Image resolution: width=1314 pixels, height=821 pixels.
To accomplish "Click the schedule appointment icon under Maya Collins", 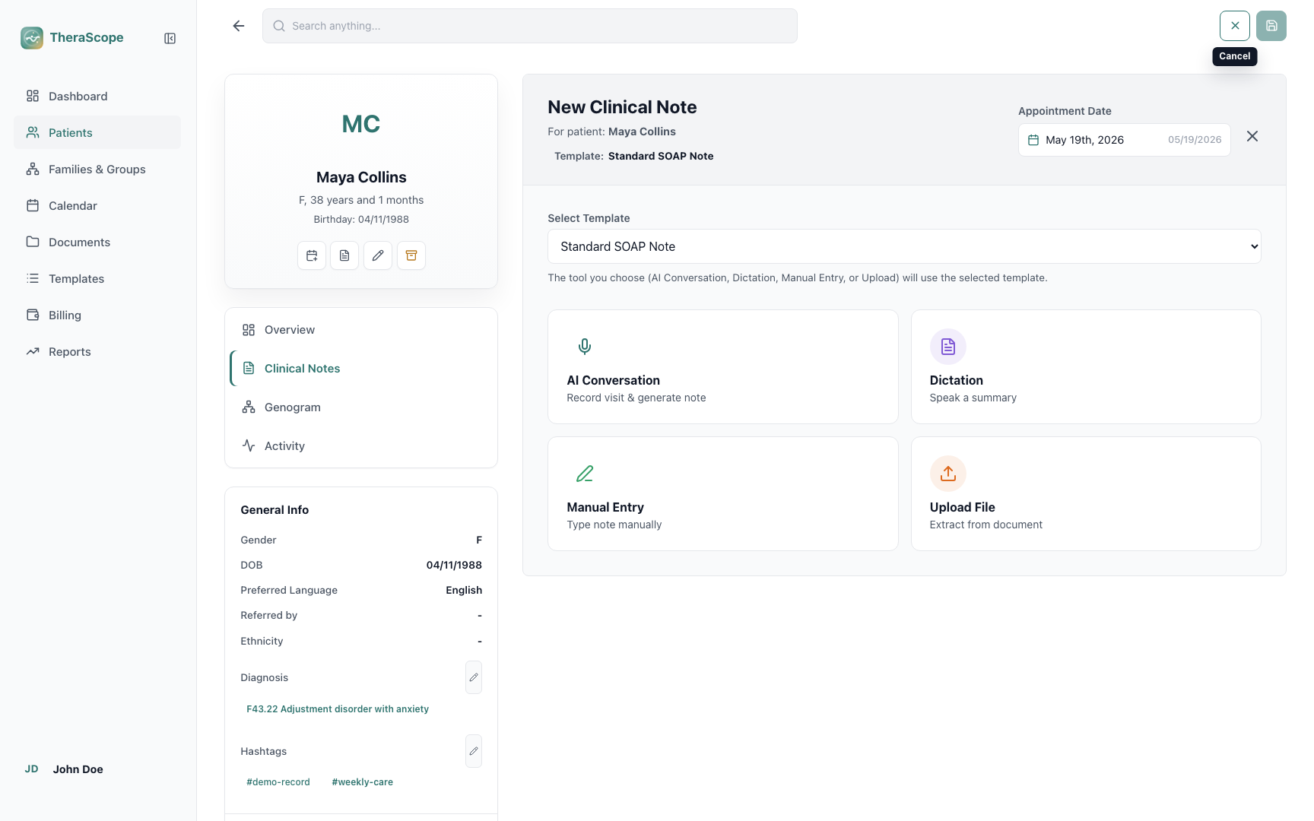I will (x=312, y=255).
